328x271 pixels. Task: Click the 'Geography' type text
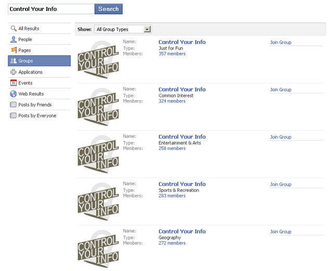point(170,238)
